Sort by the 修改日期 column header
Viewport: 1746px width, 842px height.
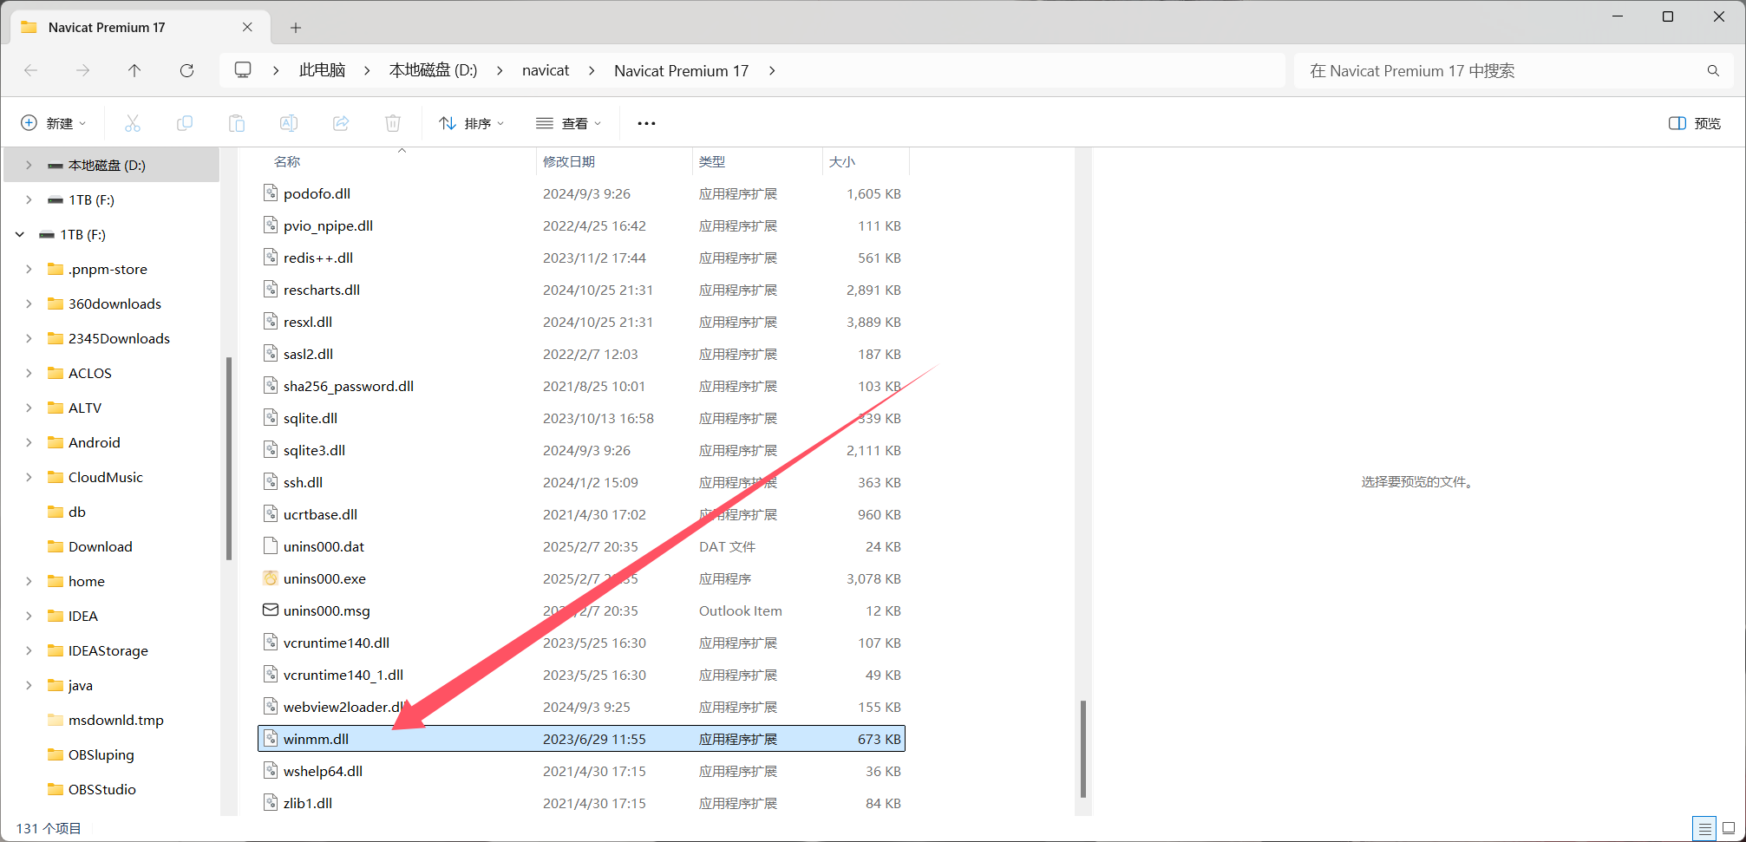click(x=569, y=162)
